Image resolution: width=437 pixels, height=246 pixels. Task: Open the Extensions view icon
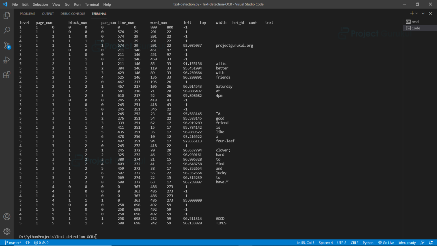(7, 75)
